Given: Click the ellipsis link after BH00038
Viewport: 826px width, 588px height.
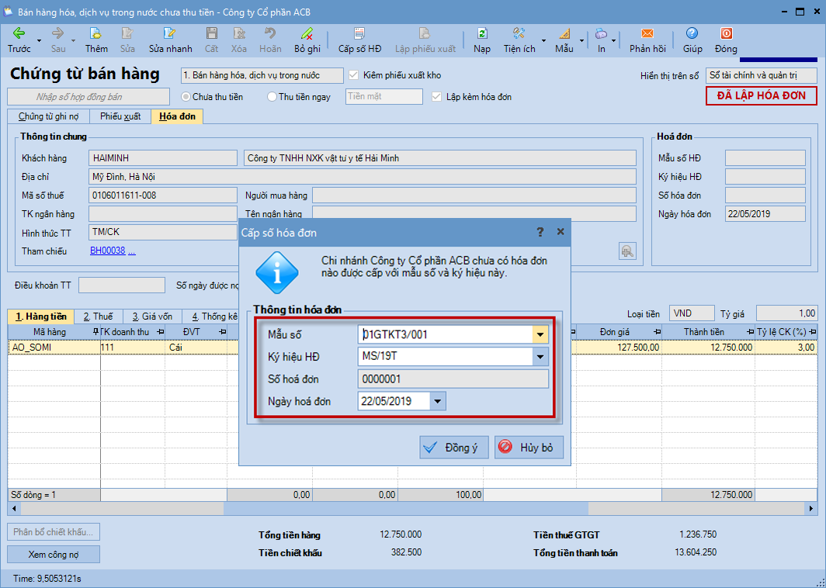Looking at the screenshot, I should tap(132, 251).
